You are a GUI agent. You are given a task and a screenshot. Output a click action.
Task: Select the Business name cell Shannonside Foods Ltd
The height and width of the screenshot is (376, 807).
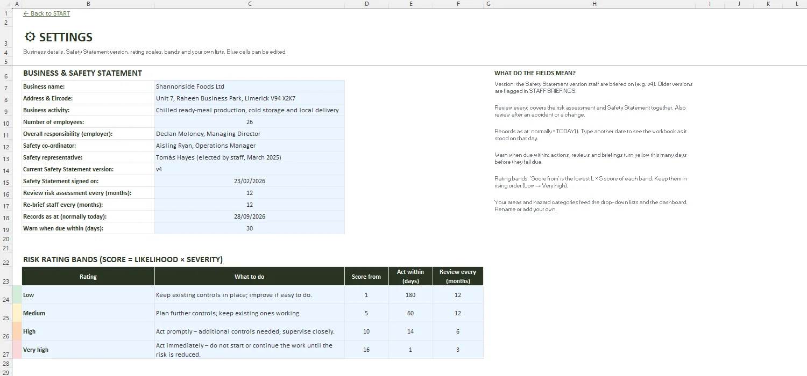pyautogui.click(x=249, y=86)
